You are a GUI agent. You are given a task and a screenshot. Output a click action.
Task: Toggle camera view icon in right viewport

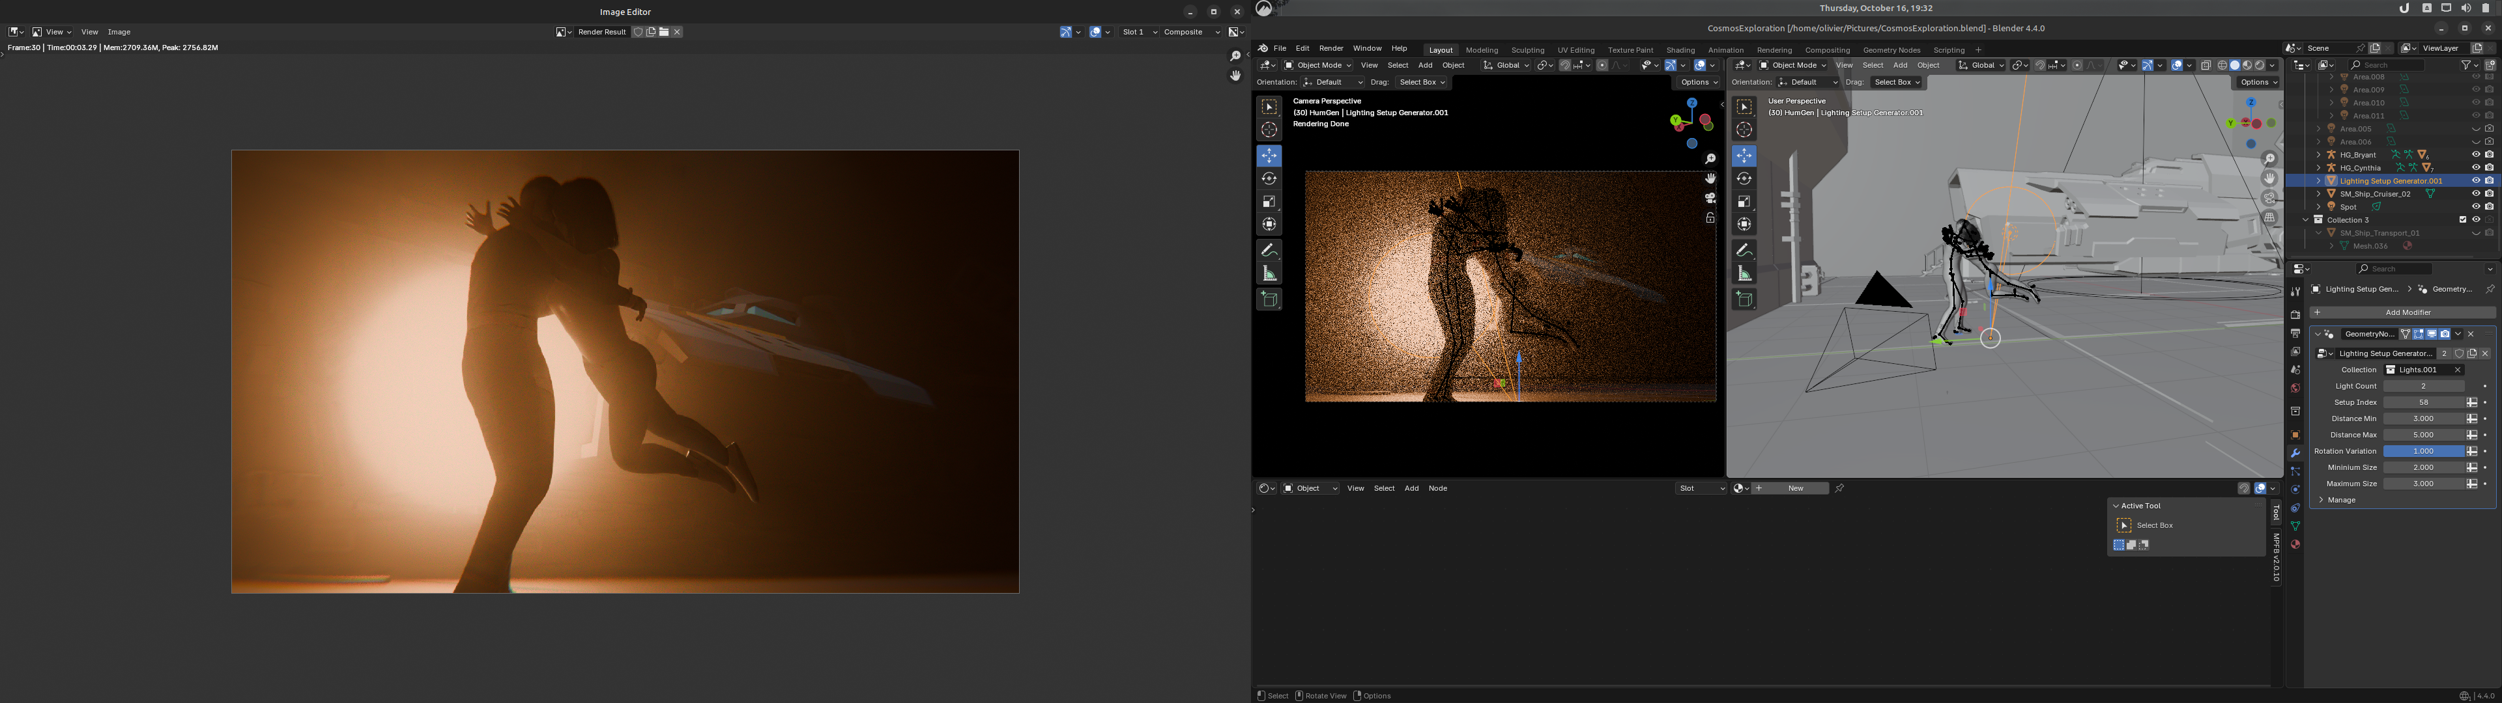(x=2270, y=198)
